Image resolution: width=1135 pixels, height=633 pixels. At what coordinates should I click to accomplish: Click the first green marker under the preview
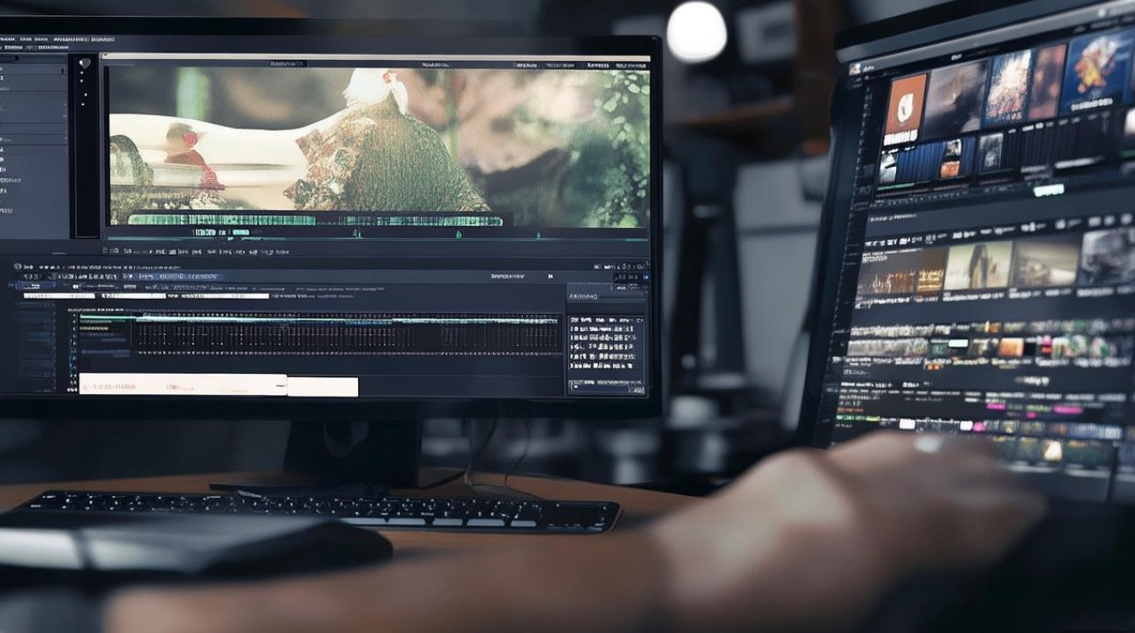(356, 234)
